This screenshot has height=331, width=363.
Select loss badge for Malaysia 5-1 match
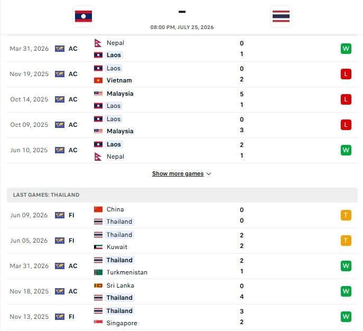coord(346,99)
